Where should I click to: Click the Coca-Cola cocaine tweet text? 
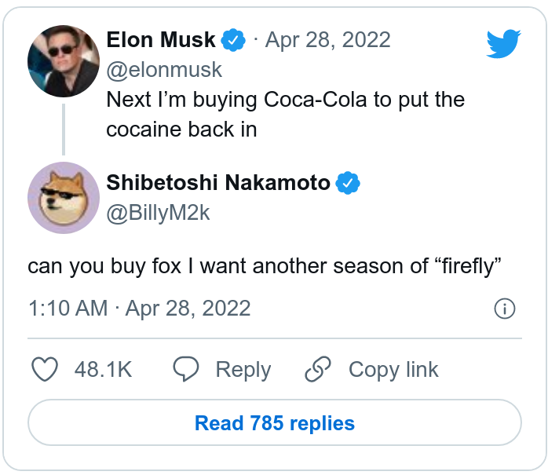(x=285, y=115)
